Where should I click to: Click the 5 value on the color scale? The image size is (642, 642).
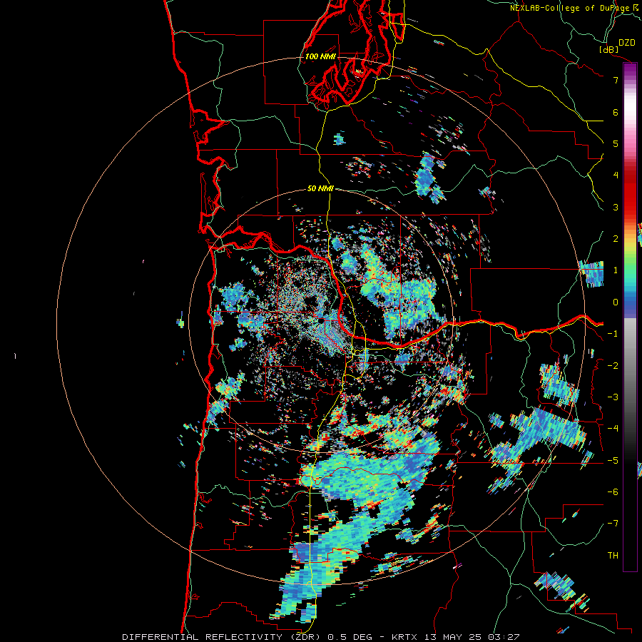(616, 143)
